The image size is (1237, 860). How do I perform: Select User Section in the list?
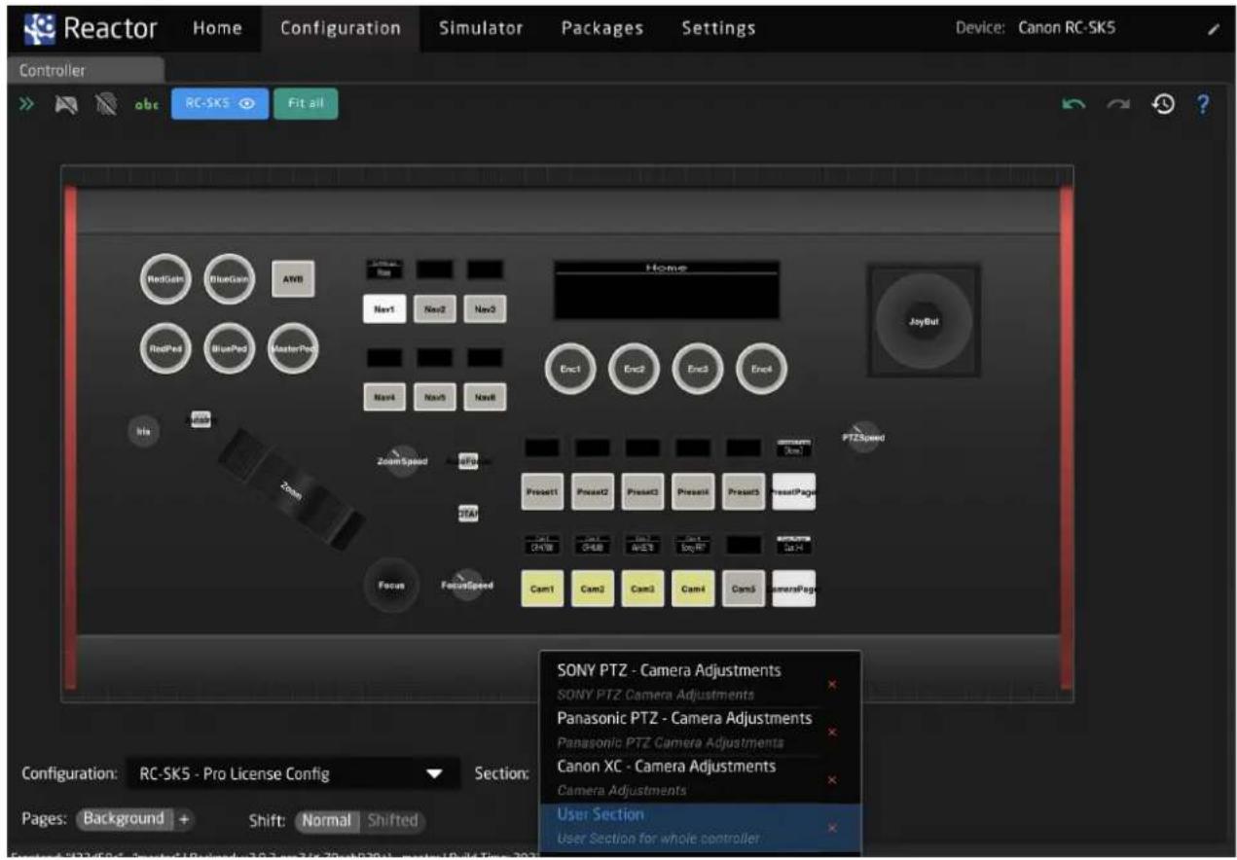[x=700, y=826]
